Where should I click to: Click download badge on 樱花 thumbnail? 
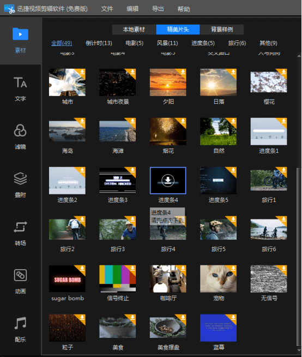click(x=283, y=72)
